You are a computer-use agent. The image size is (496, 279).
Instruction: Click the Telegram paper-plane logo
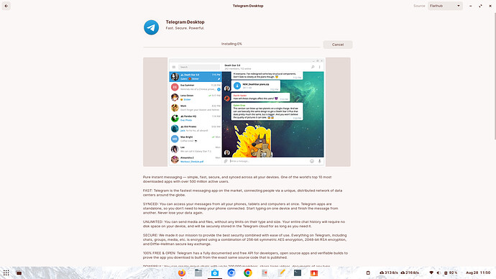point(151,27)
